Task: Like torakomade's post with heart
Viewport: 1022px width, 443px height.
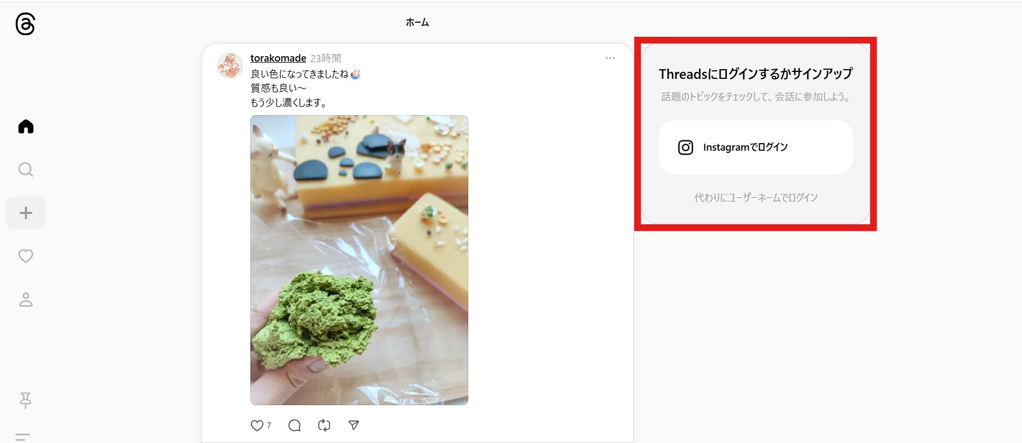Action: (257, 425)
